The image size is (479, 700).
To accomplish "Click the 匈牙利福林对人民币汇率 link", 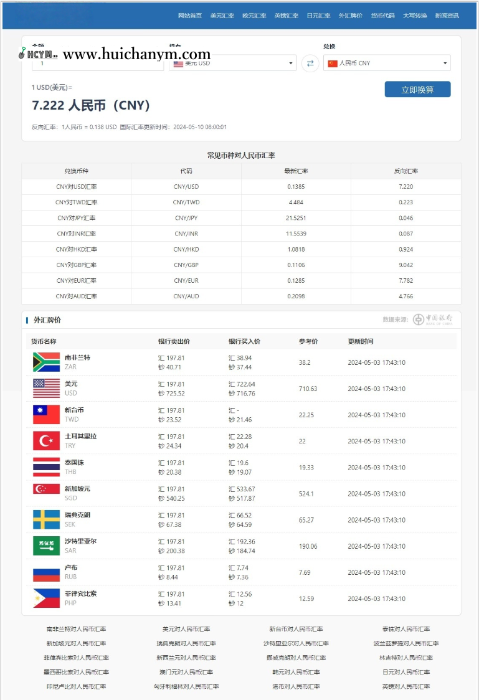I will pos(186,686).
